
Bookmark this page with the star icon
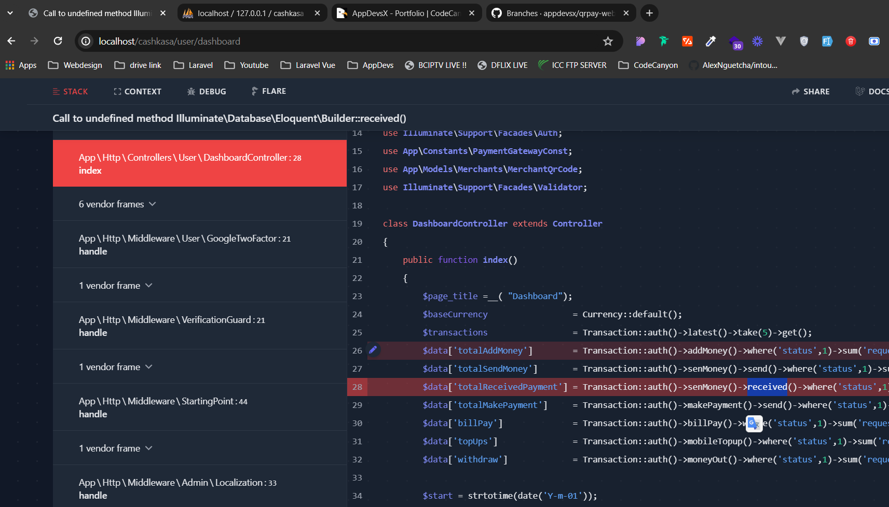click(608, 41)
